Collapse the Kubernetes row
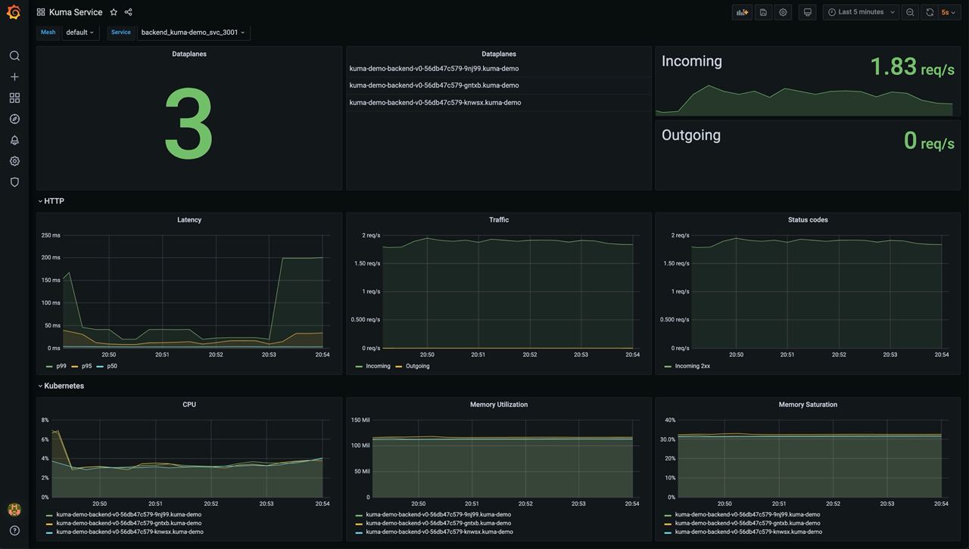This screenshot has width=969, height=549. (63, 385)
